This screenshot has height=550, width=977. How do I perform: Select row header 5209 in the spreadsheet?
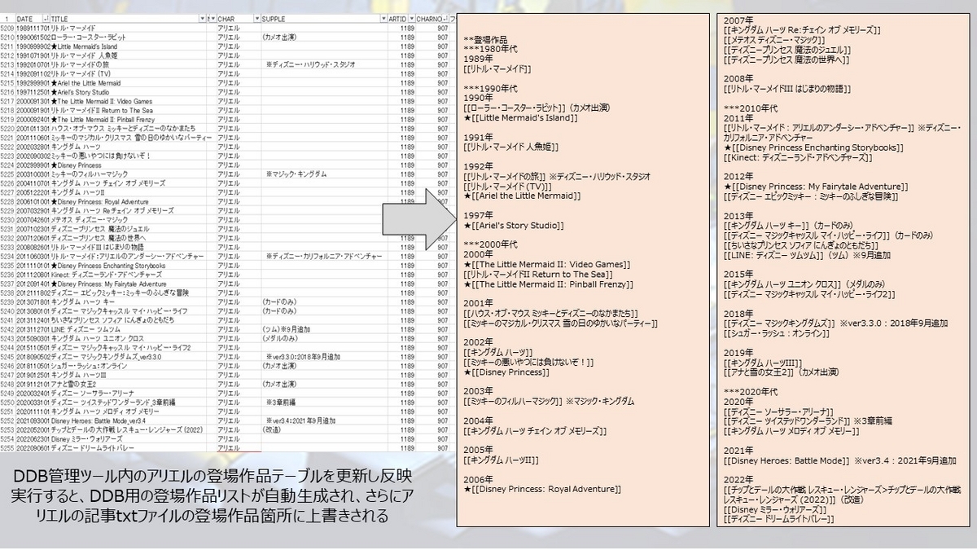click(7, 28)
